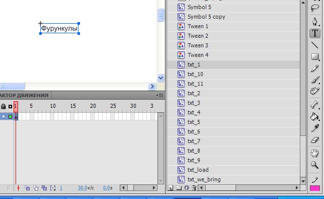Select the Bone tool
This screenshot has height=199, width=324.
(x=315, y=104)
